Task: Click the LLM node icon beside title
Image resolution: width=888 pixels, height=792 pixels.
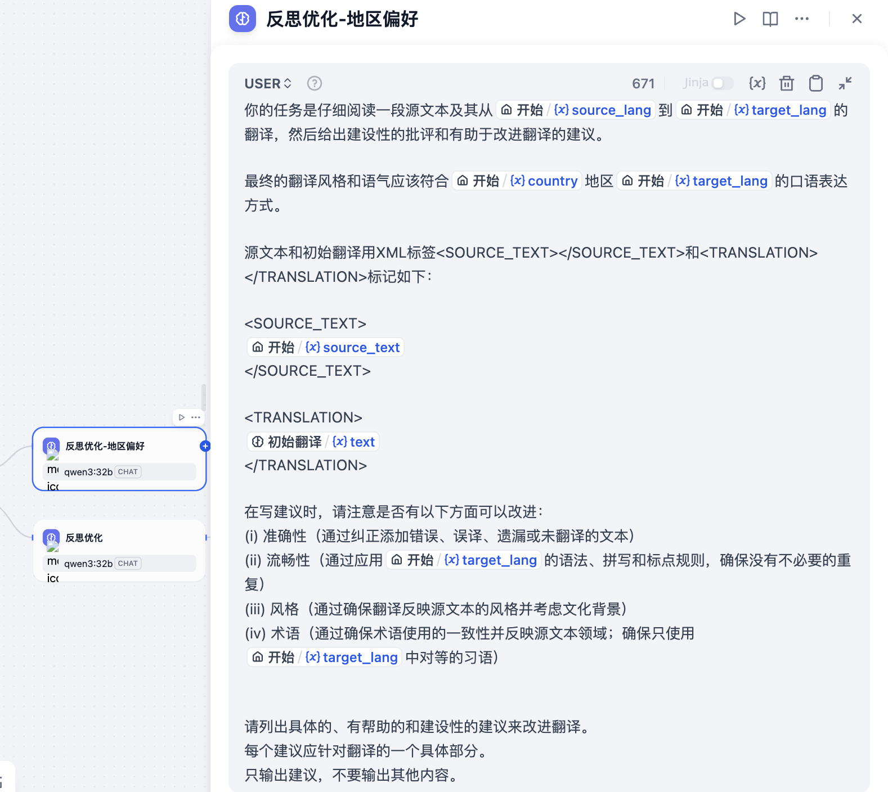Action: [x=243, y=19]
